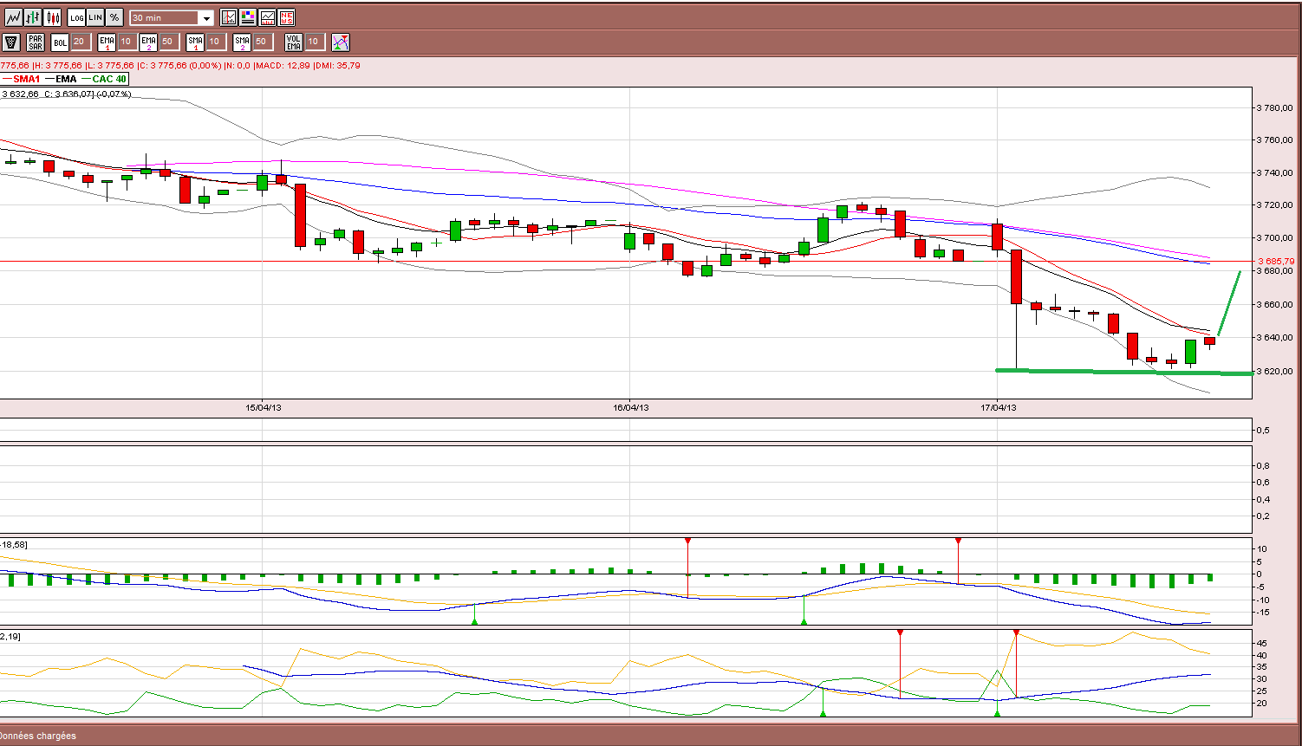The width and height of the screenshot is (1302, 746).
Task: Toggle the SMA 2 indicator button
Action: tap(242, 42)
